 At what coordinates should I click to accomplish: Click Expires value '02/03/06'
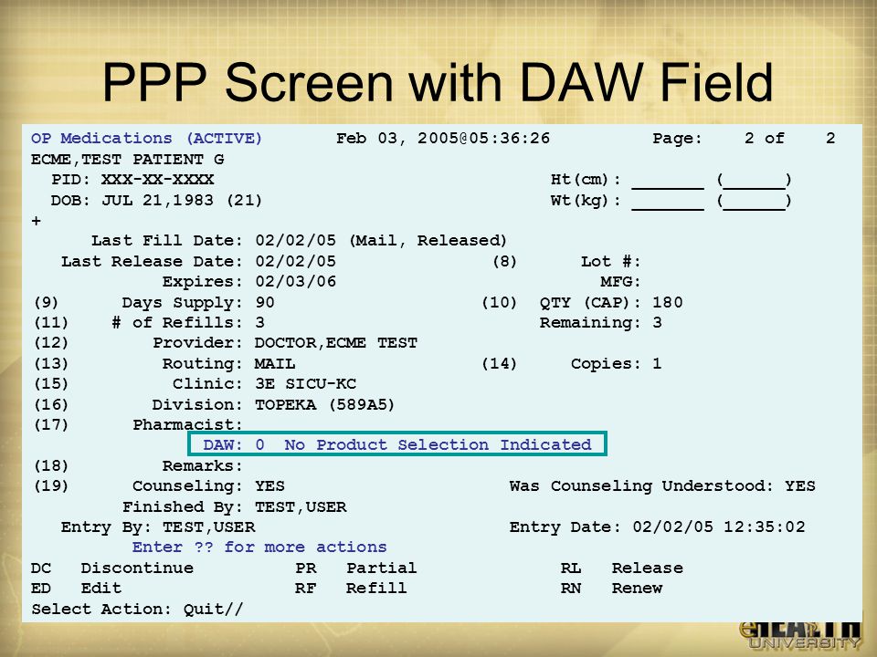point(296,281)
